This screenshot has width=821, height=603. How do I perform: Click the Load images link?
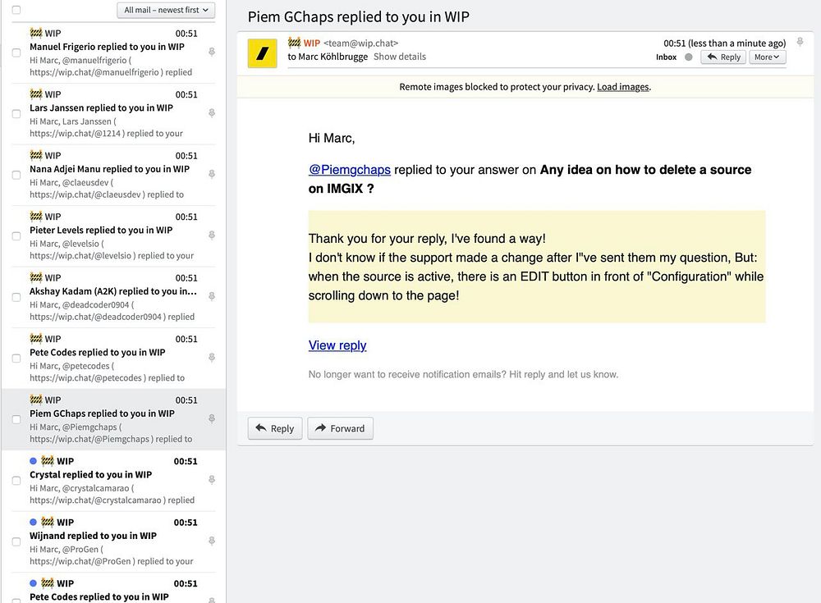[x=622, y=87]
